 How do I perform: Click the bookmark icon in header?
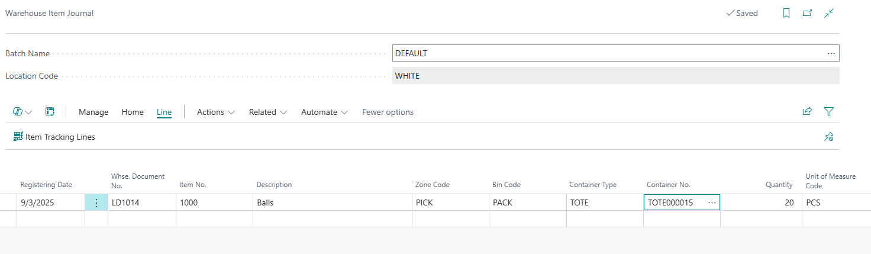pyautogui.click(x=786, y=13)
